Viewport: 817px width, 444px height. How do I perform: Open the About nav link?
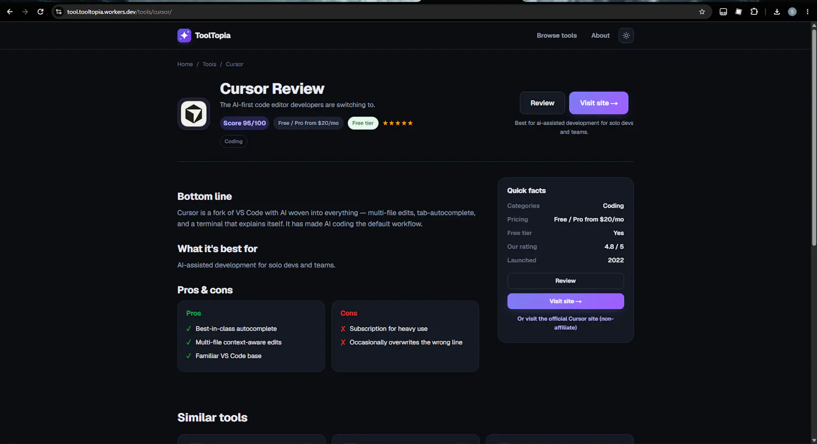(x=600, y=35)
